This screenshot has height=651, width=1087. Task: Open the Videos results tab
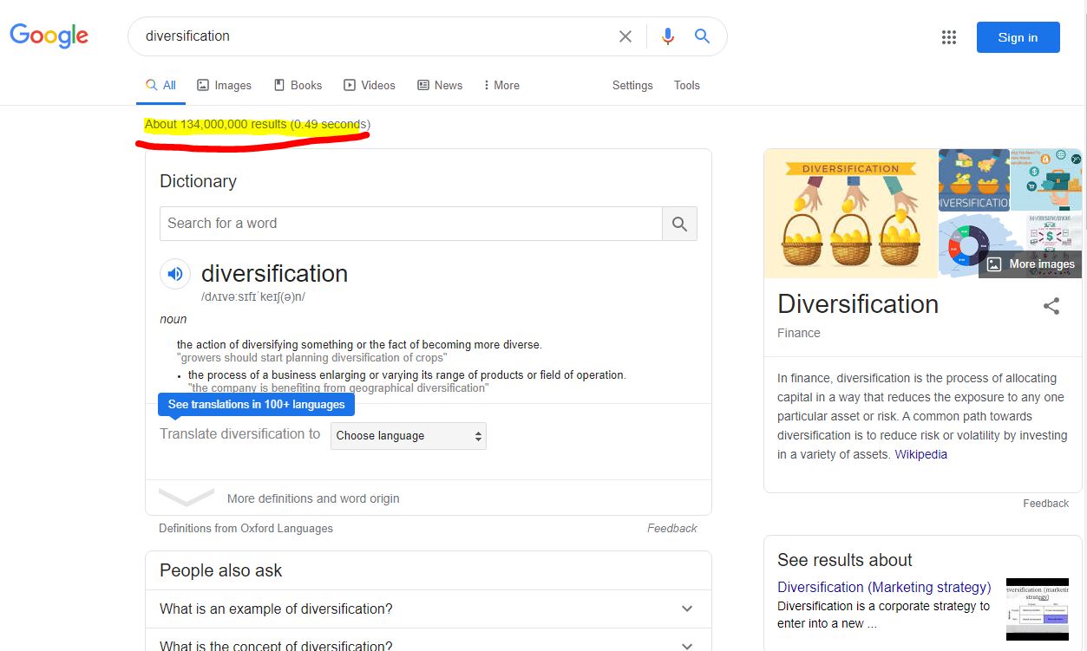[x=370, y=85]
